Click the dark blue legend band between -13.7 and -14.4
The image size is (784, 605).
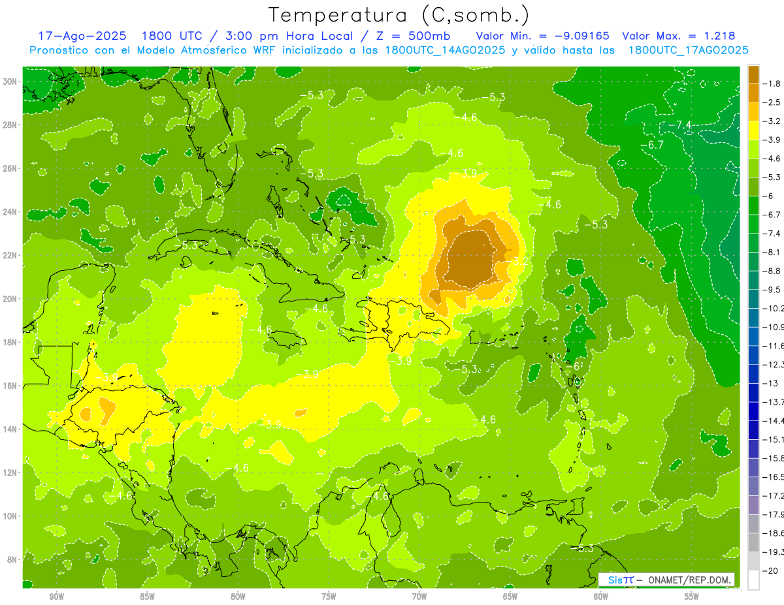753,411
